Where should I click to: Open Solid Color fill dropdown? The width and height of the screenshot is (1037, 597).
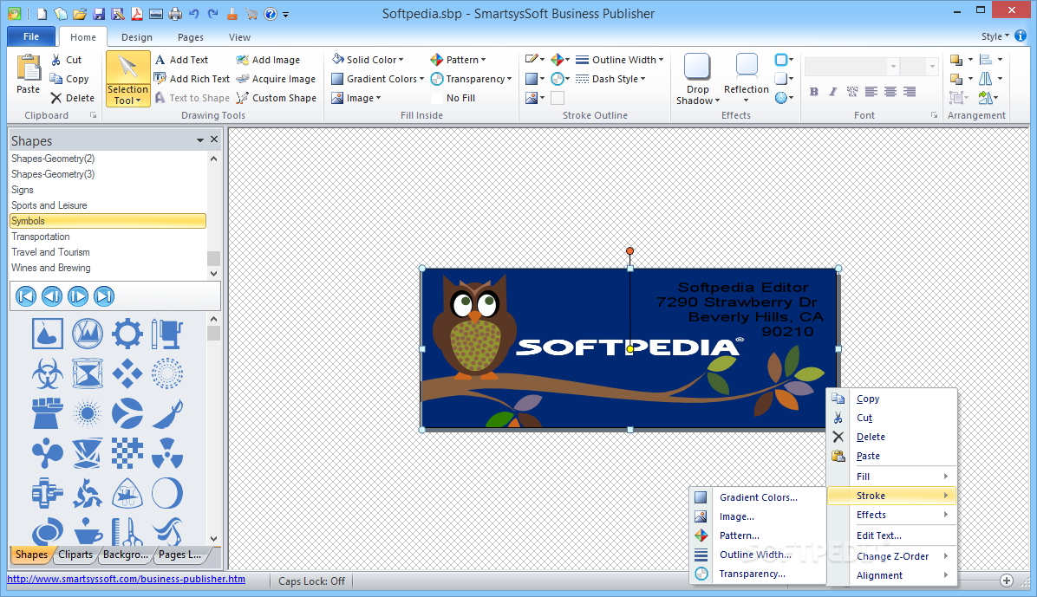368,60
